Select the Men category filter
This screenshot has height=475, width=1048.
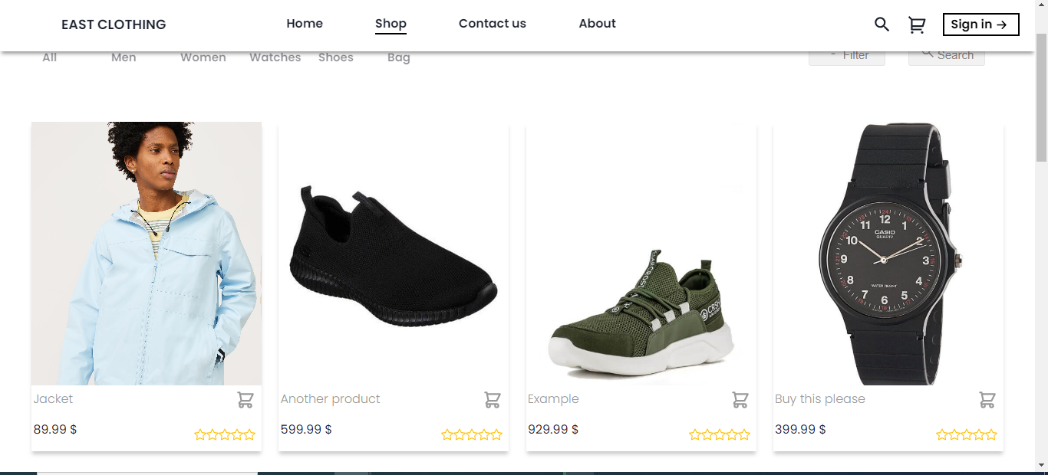coord(124,57)
